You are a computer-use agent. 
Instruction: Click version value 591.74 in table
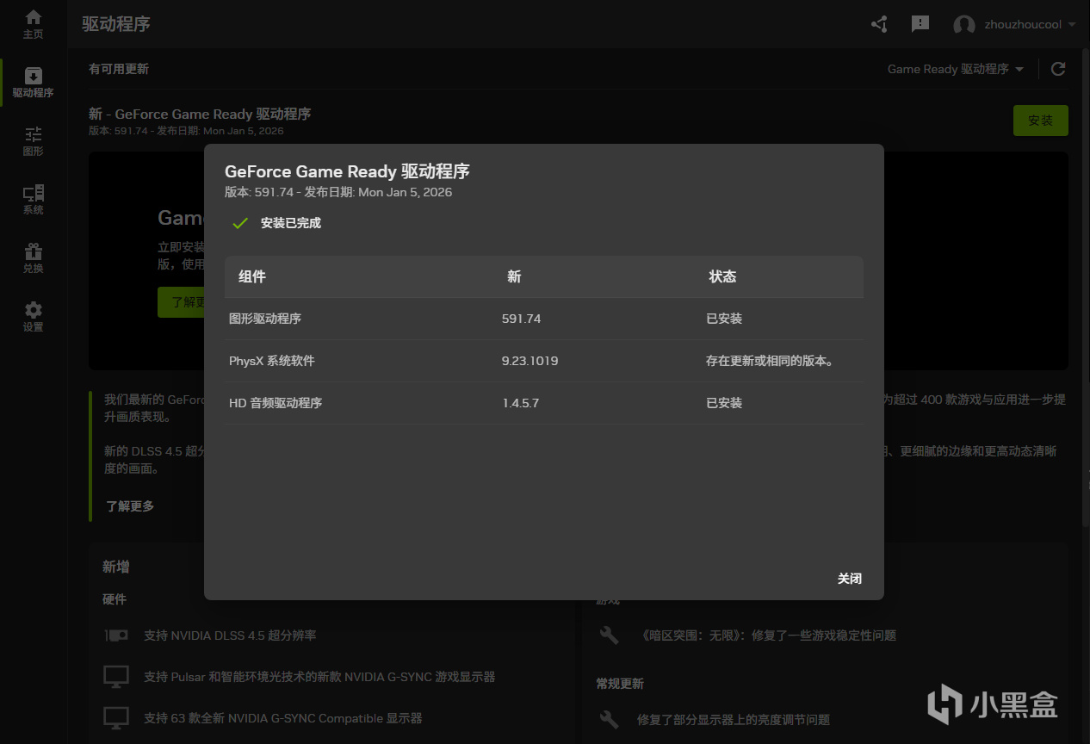[522, 319]
